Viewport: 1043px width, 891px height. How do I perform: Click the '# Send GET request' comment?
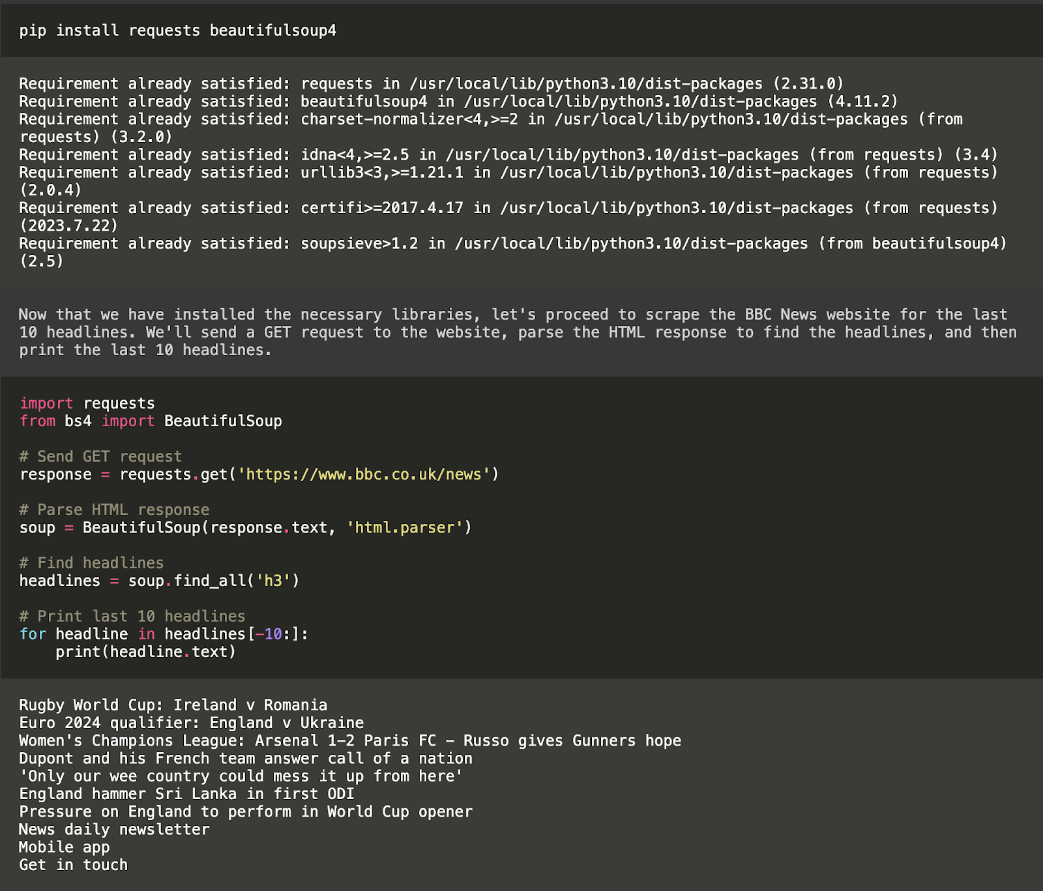(x=101, y=457)
